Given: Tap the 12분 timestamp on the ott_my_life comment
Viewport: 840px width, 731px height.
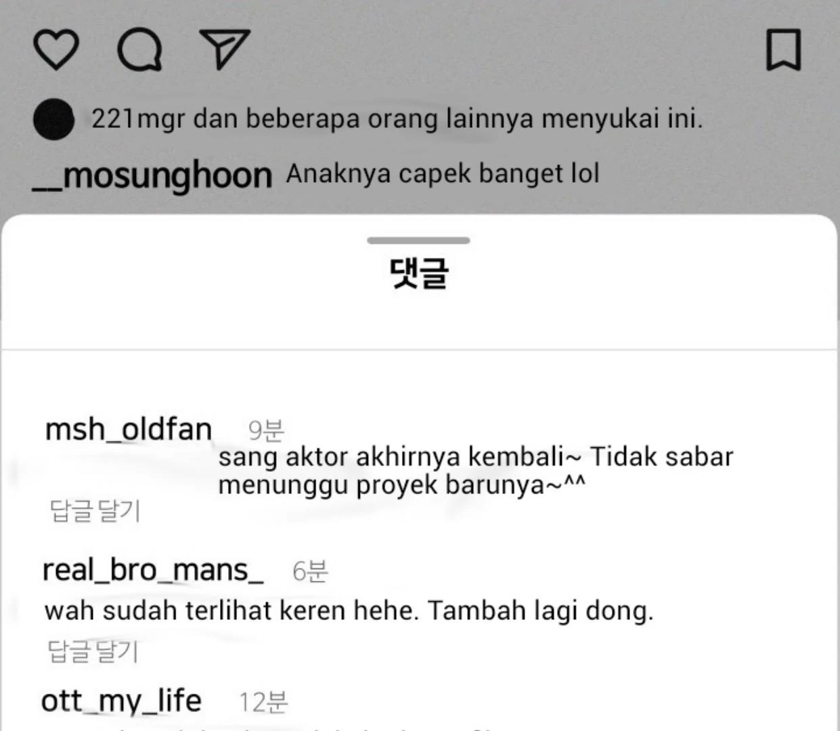Looking at the screenshot, I should point(263,702).
